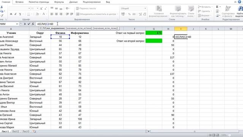Select column header I

point(181,29)
